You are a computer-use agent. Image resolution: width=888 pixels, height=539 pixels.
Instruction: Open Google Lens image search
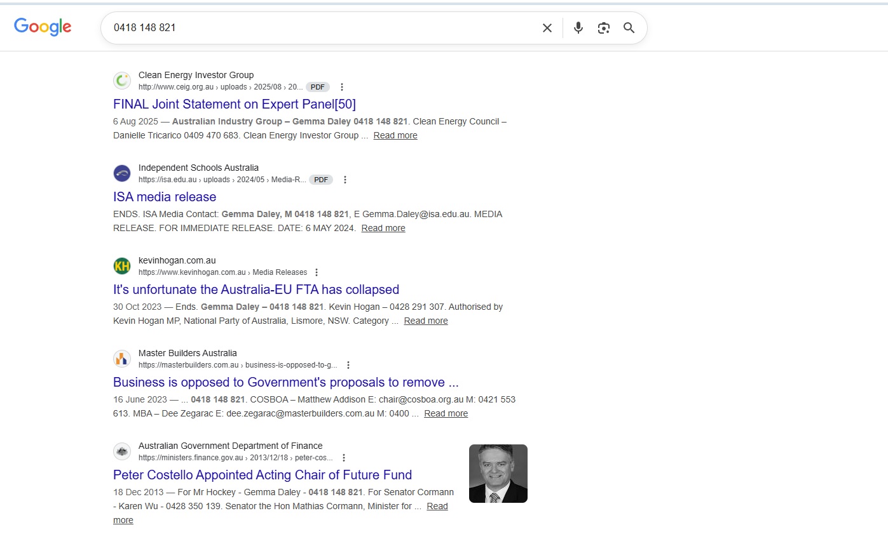(x=603, y=28)
